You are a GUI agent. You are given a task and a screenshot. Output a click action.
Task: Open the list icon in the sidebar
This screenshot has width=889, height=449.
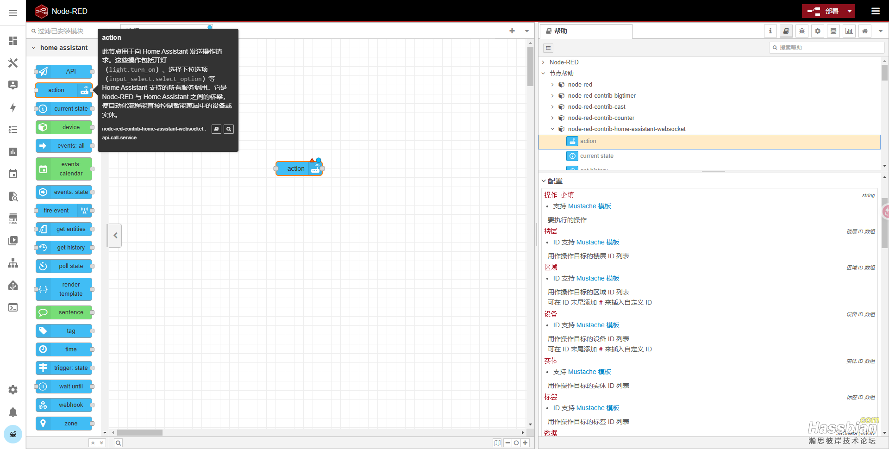point(13,130)
